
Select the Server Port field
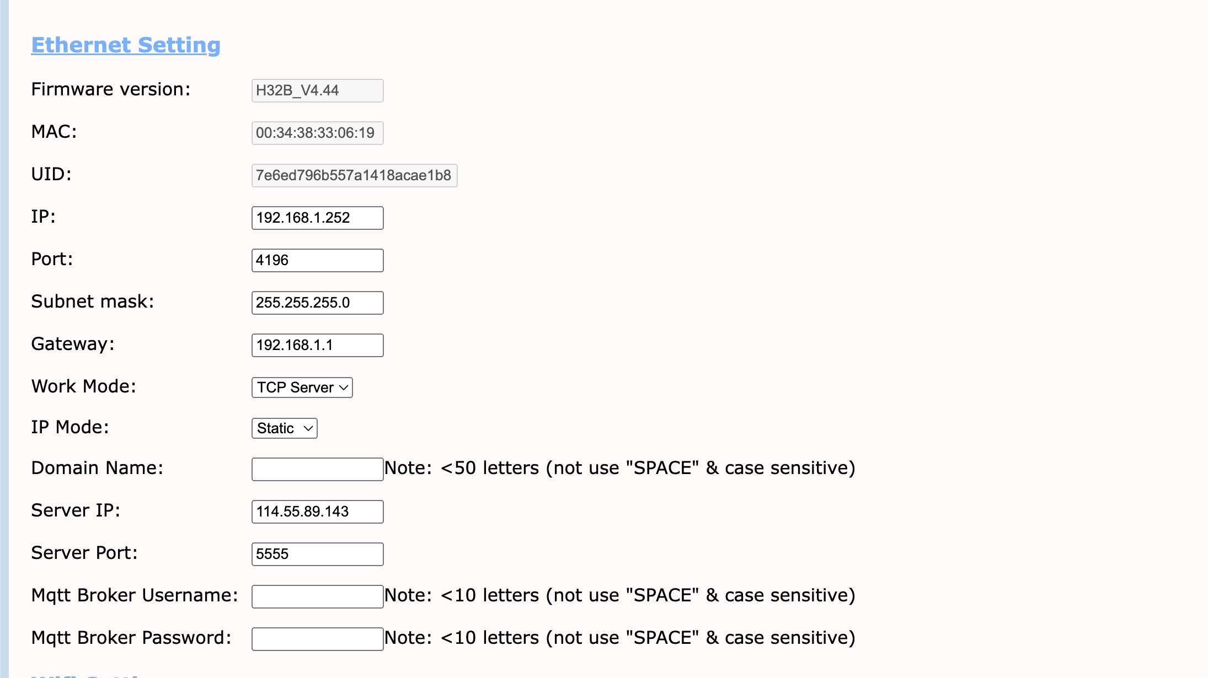point(317,554)
